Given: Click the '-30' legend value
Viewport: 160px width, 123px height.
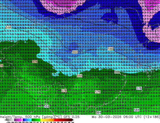Looking at the screenshot, I should point(23,122).
